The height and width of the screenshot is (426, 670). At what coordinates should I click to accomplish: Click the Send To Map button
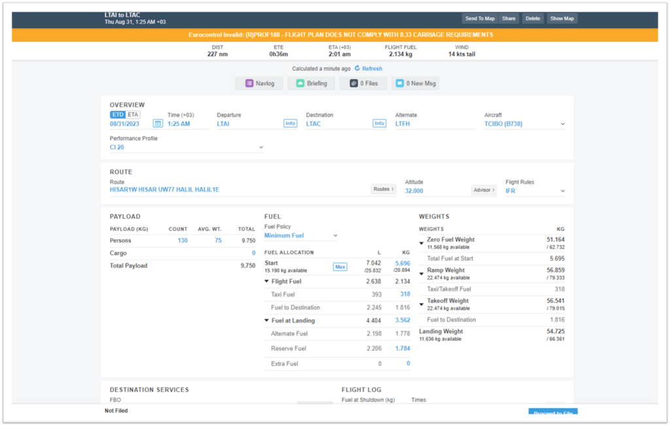coord(480,18)
